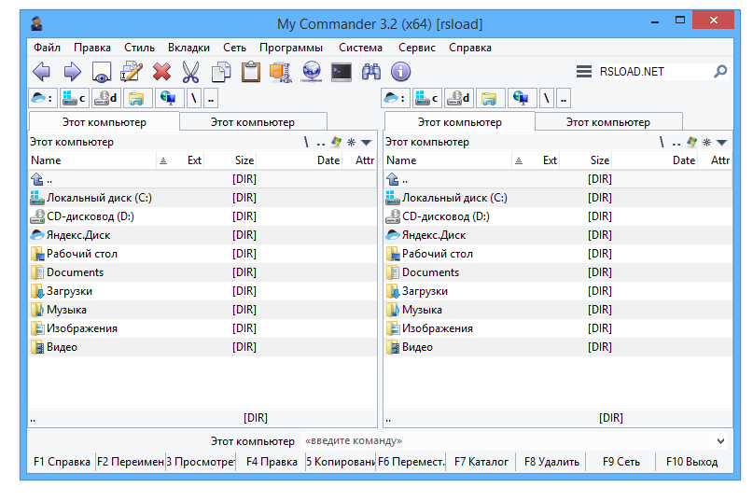Open the terminal console icon
753x501 pixels.
342,72
